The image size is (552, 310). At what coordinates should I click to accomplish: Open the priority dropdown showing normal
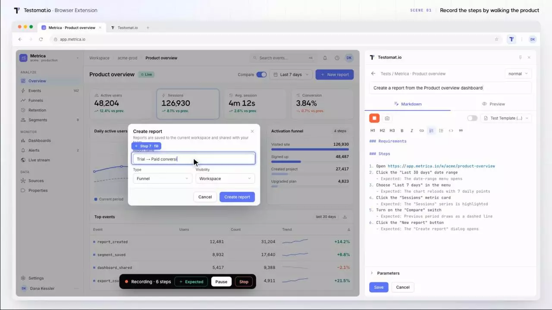coord(518,74)
